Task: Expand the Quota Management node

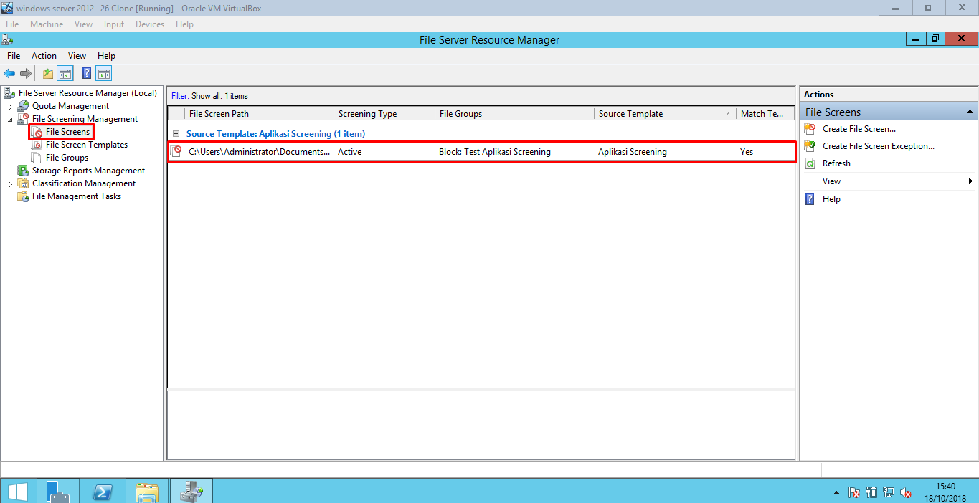Action: click(10, 105)
